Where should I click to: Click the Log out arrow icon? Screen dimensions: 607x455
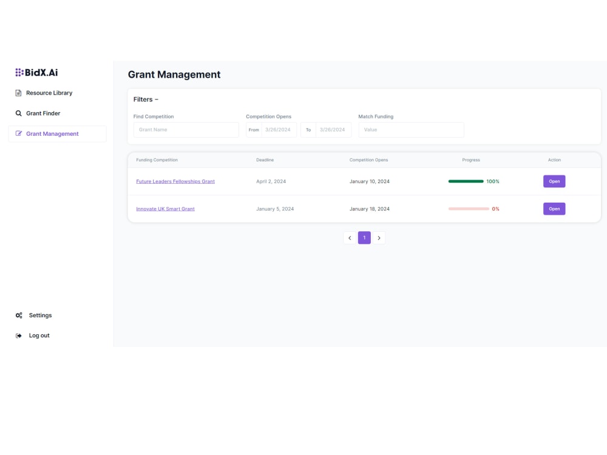click(x=19, y=336)
